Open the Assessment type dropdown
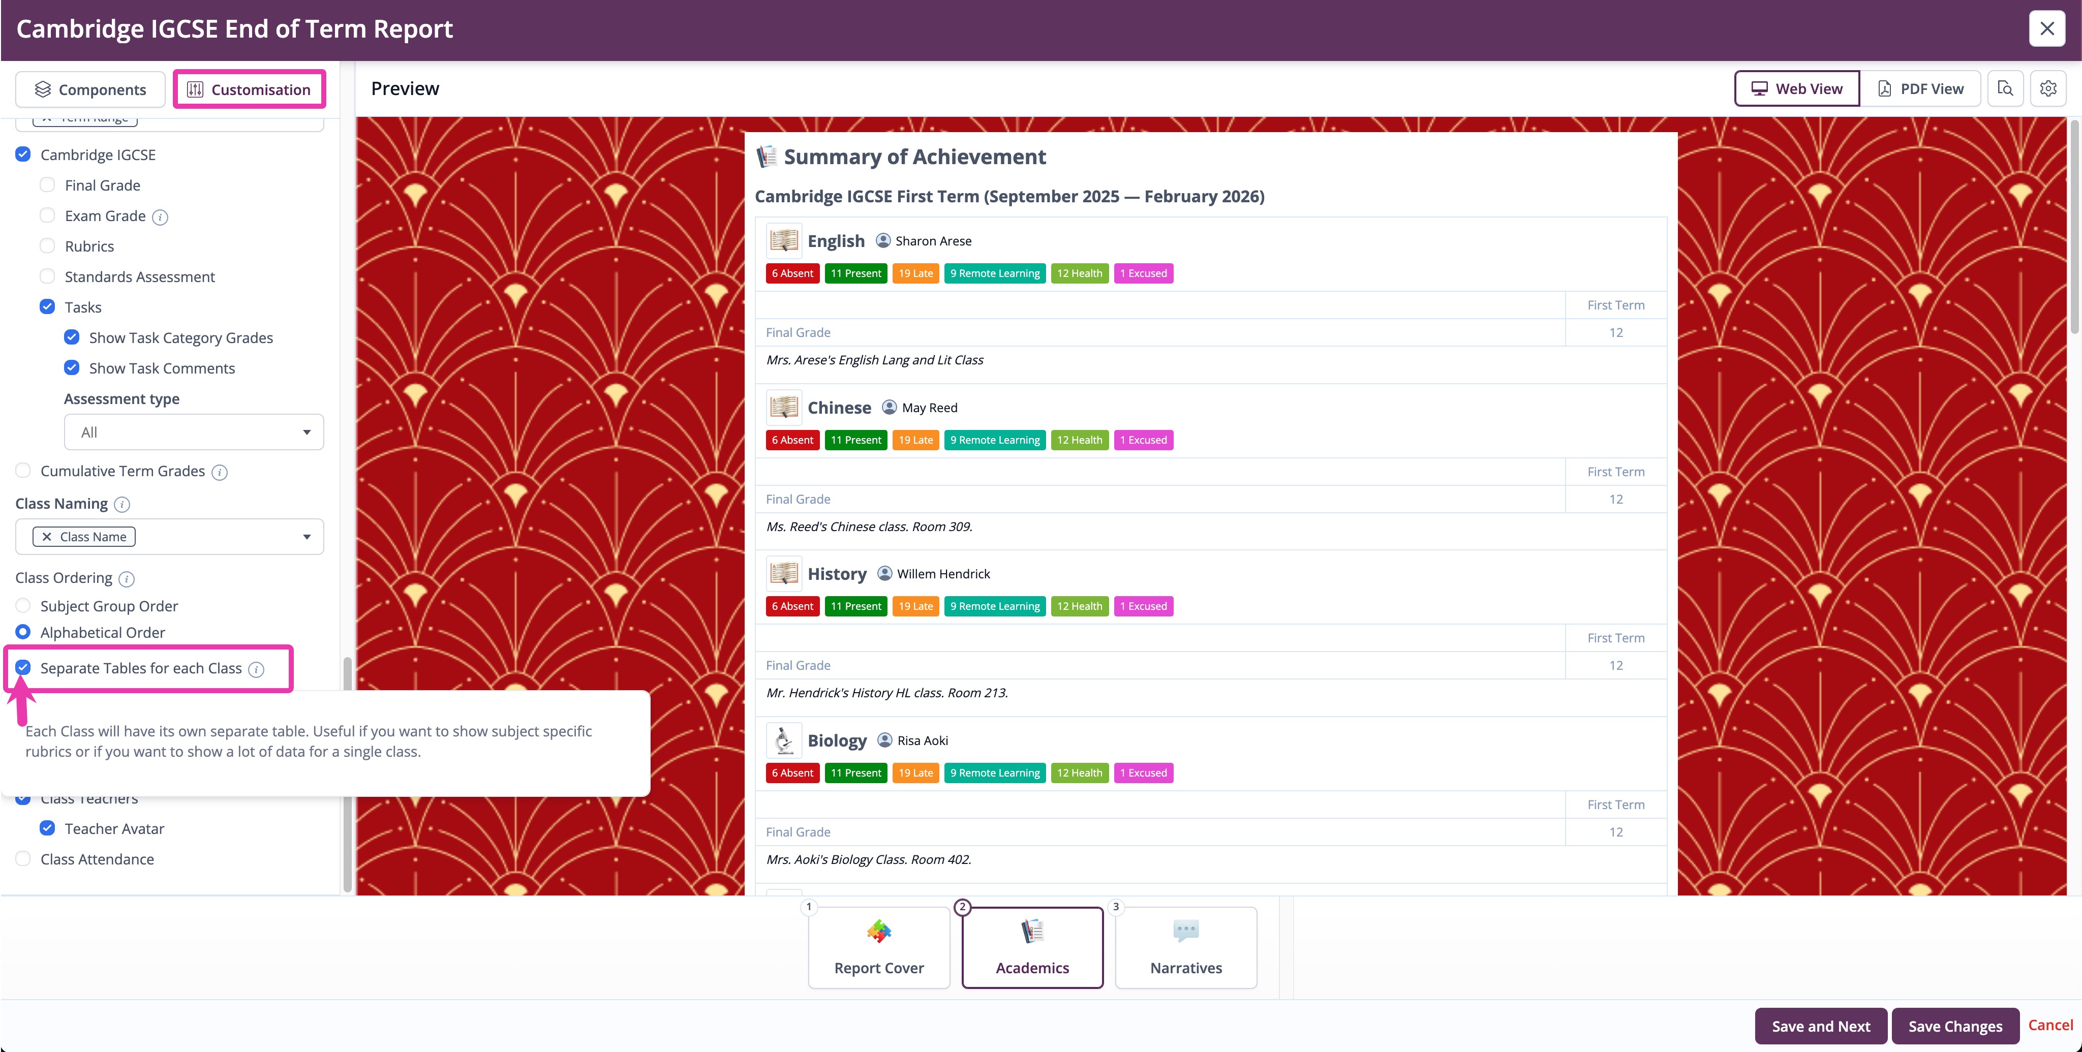Screen dimensions: 2082x1052 coord(193,431)
